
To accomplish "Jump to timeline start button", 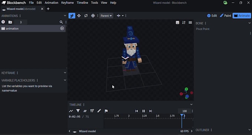I will coord(136,111).
